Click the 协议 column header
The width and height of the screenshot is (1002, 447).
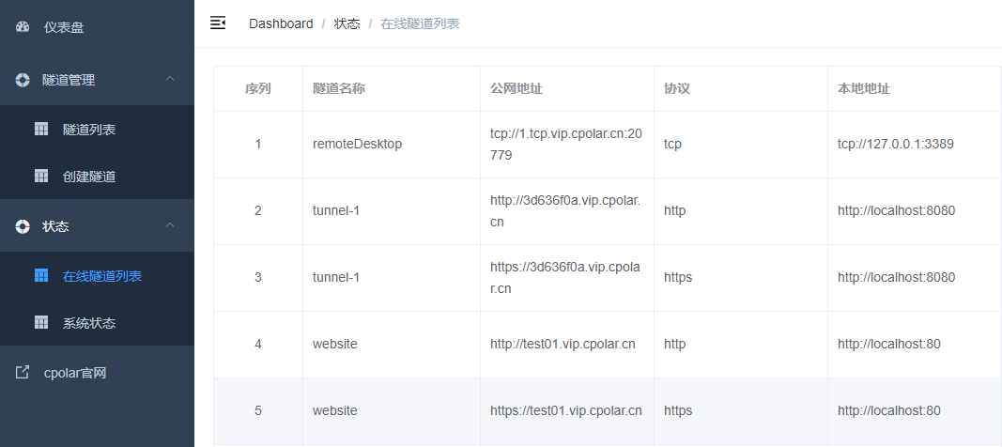point(741,89)
